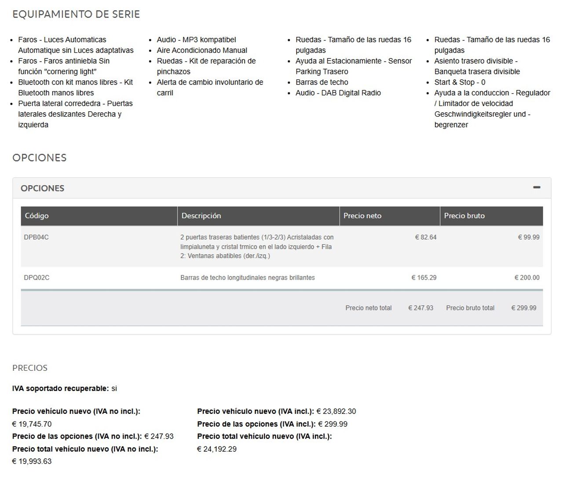Click the Descripción column header
563x479 pixels.
click(x=201, y=216)
